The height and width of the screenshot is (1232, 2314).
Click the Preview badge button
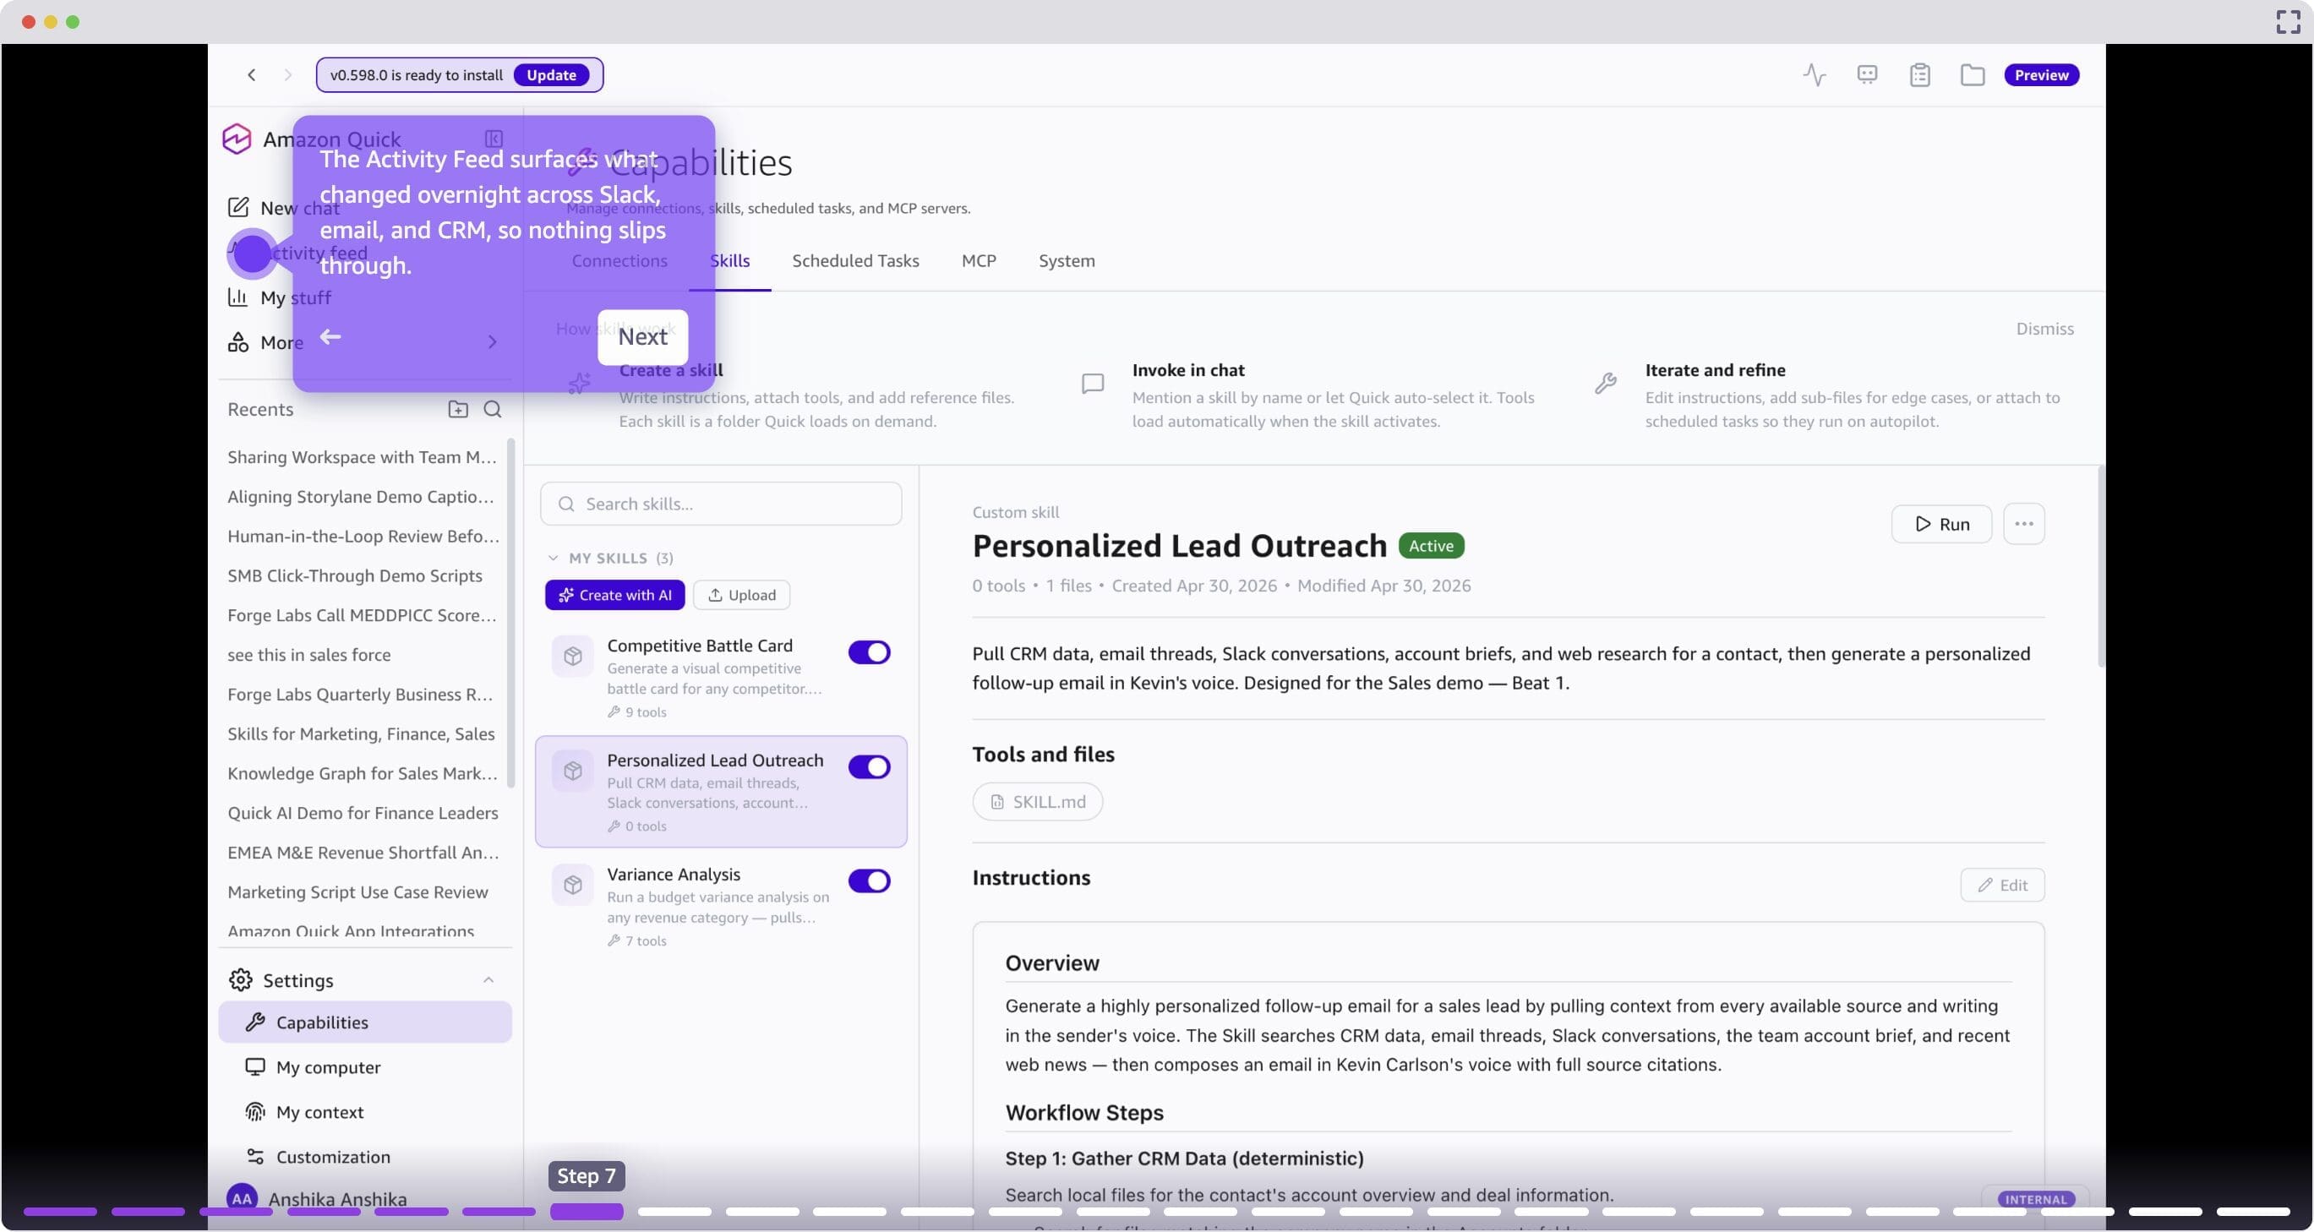[x=2041, y=74]
